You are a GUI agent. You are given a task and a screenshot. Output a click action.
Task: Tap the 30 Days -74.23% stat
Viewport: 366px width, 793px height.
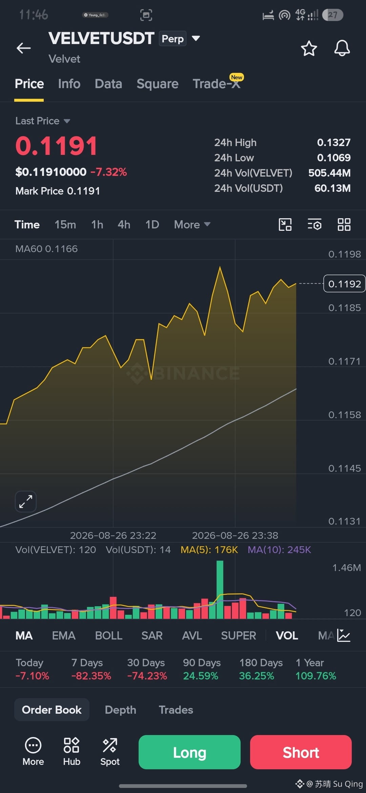pos(147,669)
